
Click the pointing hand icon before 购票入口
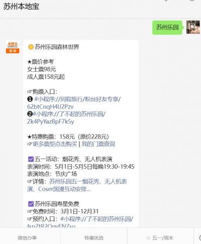click(30, 92)
